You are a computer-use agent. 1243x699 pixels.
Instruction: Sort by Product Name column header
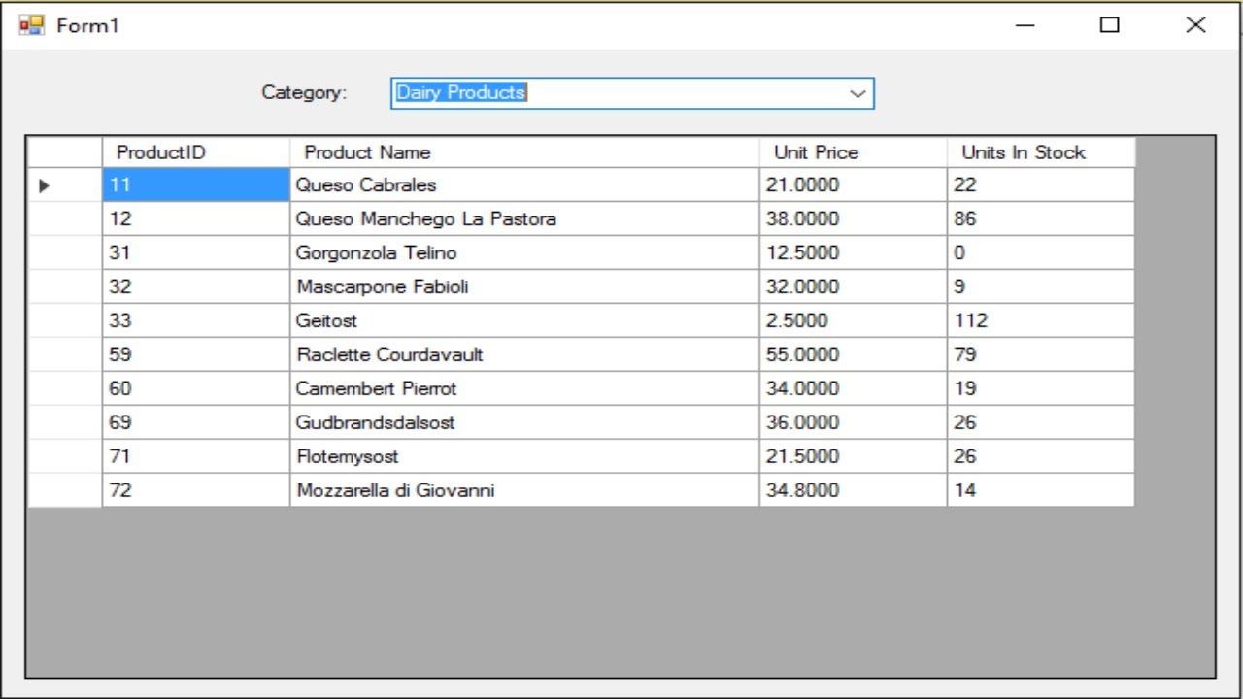(524, 152)
